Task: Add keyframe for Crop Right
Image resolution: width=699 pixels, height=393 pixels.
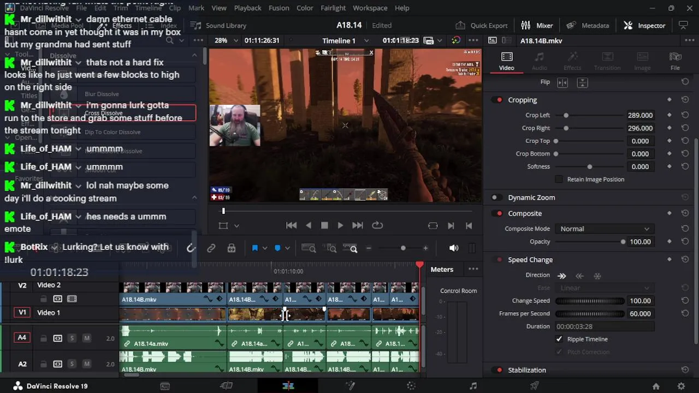Action: [670, 128]
